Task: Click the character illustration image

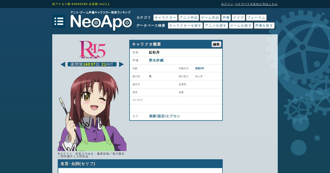Action: pyautogui.click(x=92, y=111)
